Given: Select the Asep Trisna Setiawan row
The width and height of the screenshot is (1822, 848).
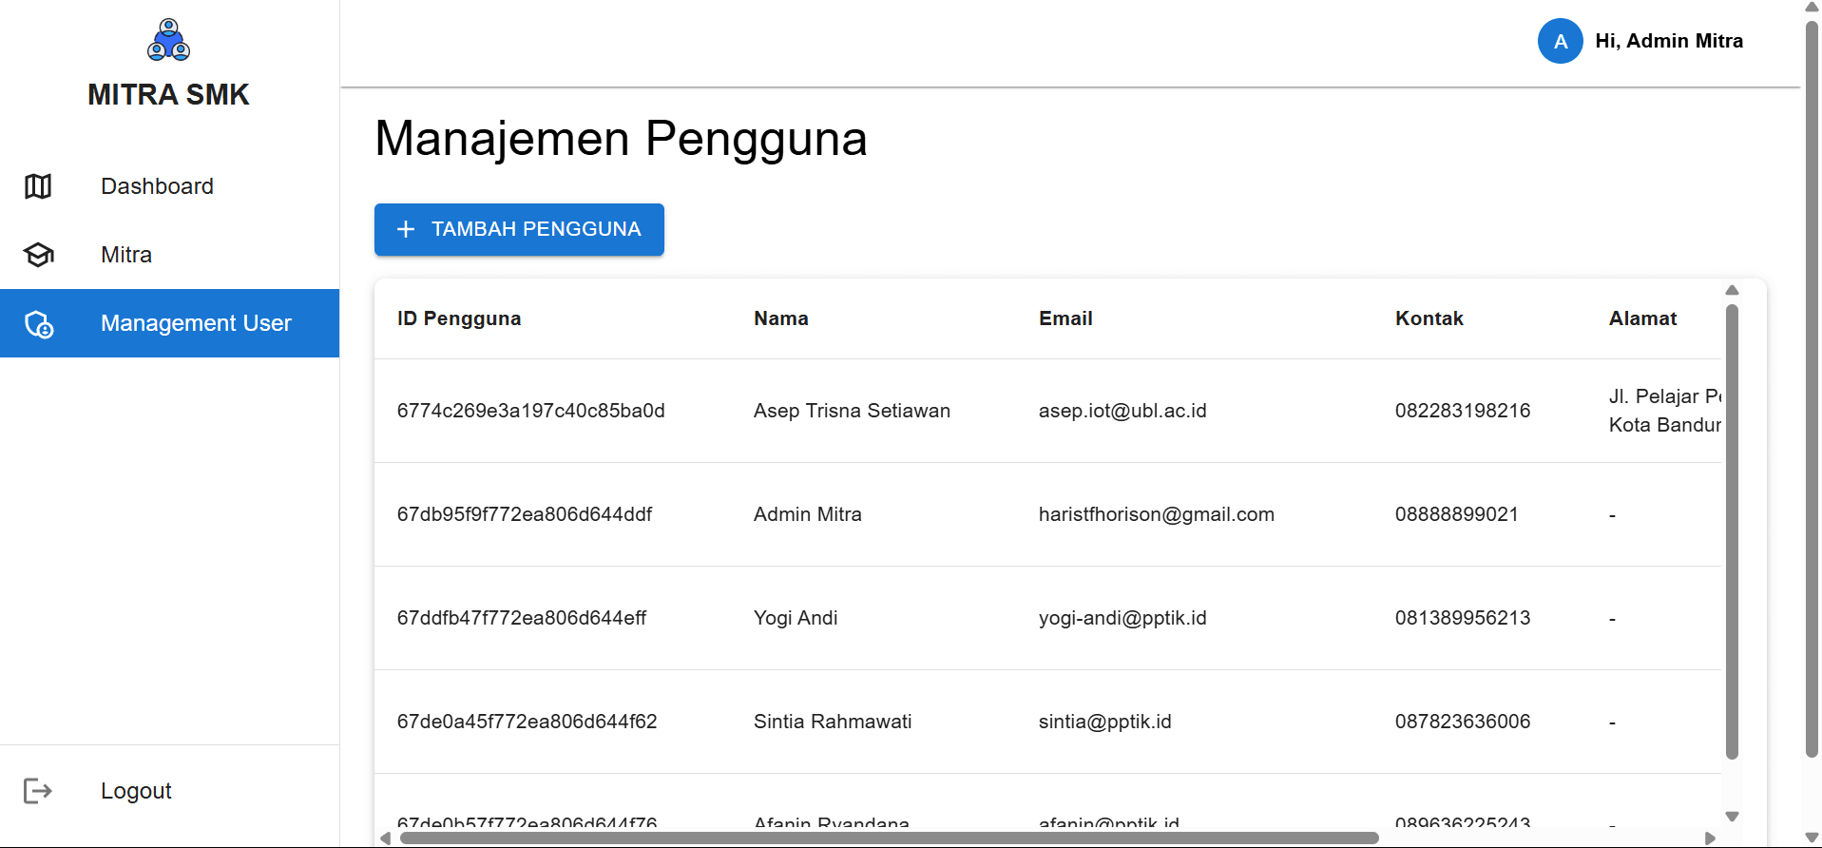Looking at the screenshot, I should click(x=852, y=411).
